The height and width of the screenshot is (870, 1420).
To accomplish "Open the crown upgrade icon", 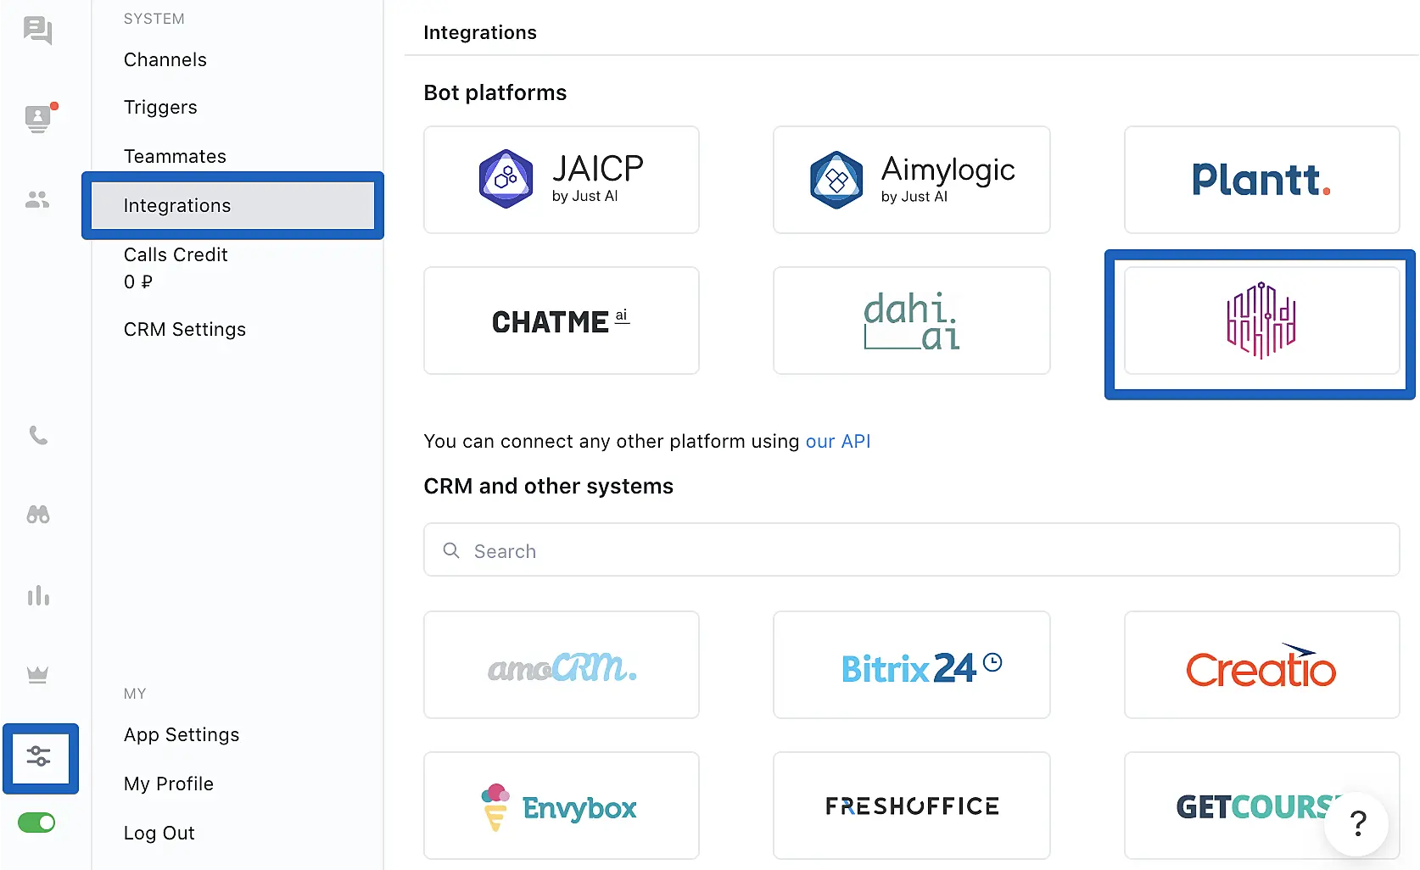I will click(x=37, y=675).
